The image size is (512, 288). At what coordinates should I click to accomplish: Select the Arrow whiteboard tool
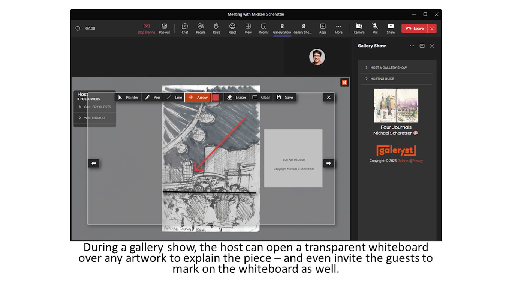coord(198,97)
